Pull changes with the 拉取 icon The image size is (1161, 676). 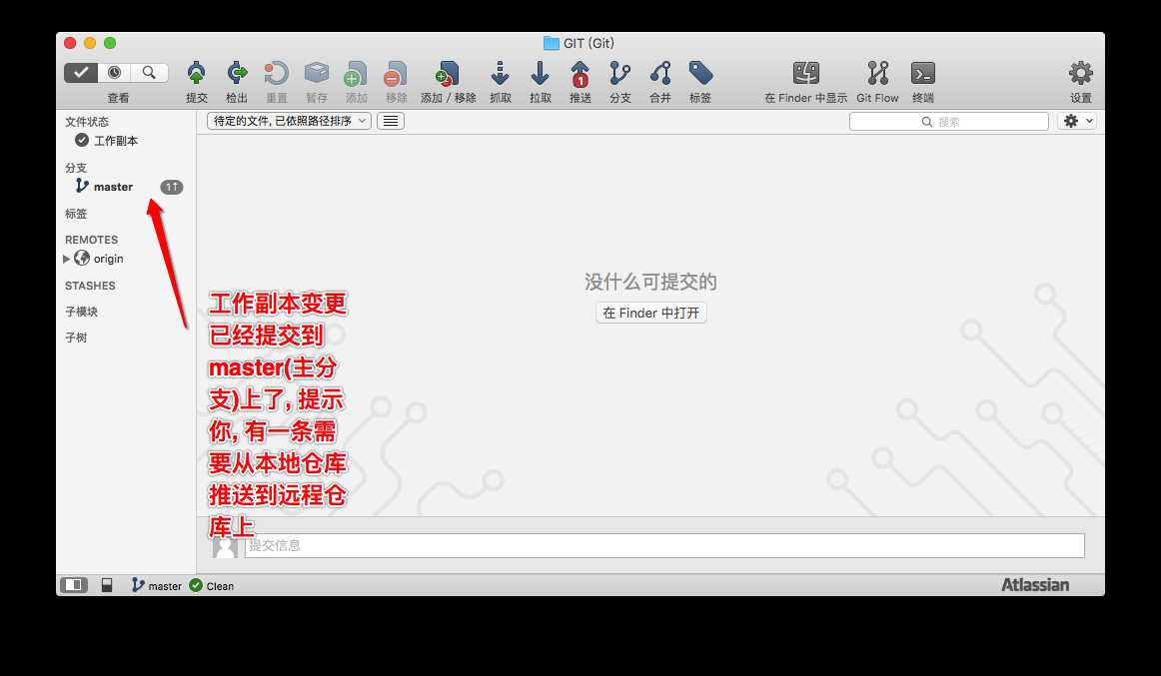[x=541, y=74]
